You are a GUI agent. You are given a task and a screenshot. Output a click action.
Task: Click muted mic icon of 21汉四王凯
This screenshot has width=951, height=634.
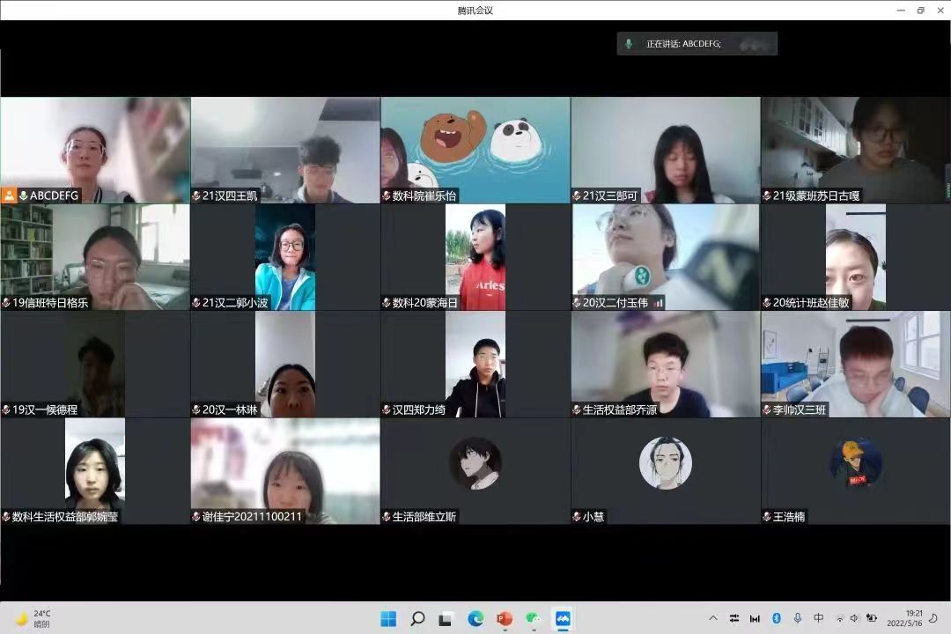click(196, 195)
